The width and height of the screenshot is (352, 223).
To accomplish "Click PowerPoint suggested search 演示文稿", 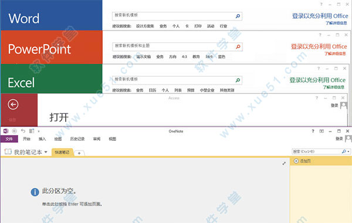I will pos(144,56).
